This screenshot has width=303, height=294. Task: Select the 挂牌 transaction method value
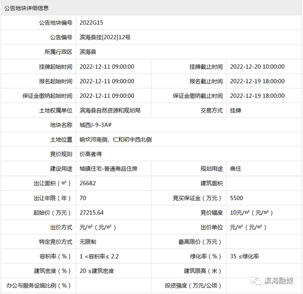pyautogui.click(x=236, y=110)
